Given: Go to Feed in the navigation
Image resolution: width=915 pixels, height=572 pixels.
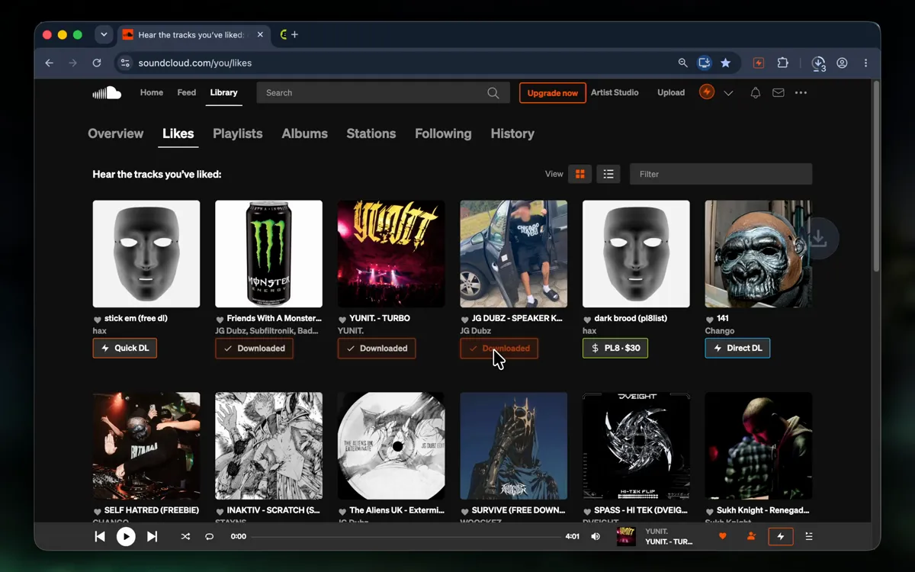Looking at the screenshot, I should click(187, 92).
